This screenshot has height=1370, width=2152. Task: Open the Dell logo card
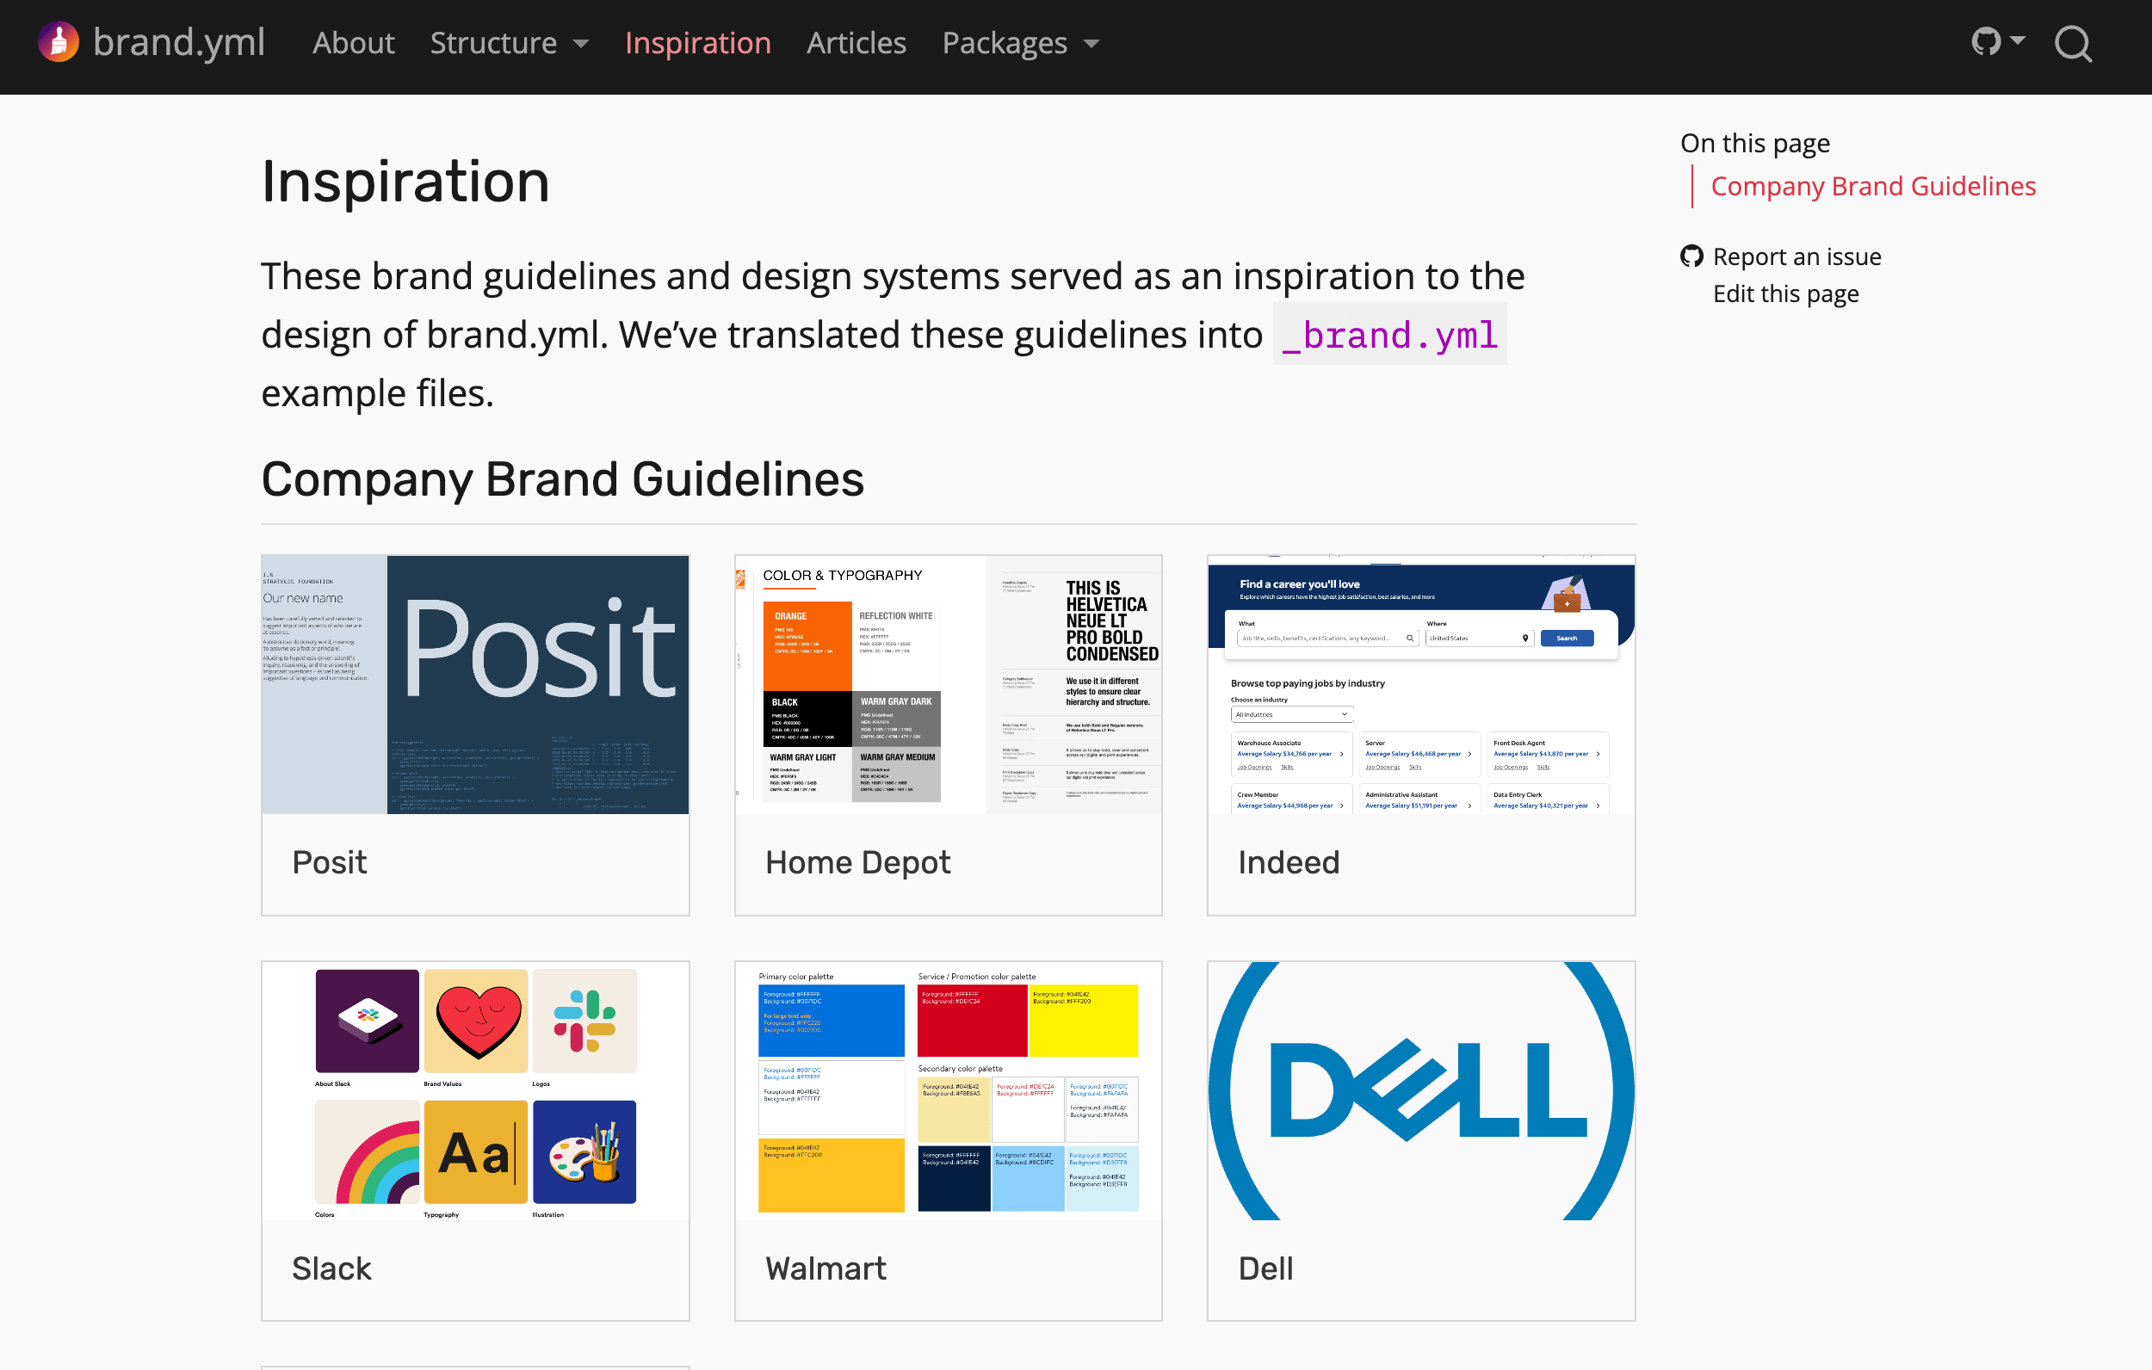pos(1421,1091)
